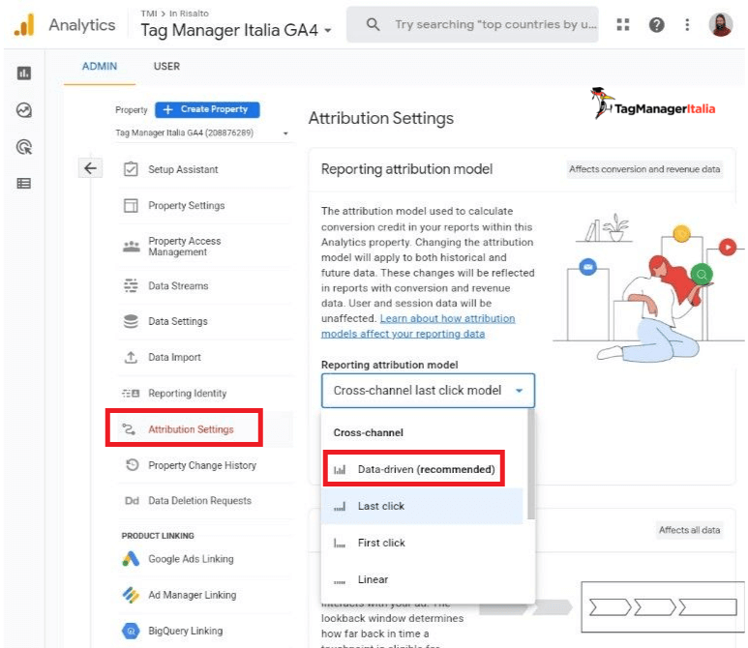Open the Advertising cursor-target icon
This screenshot has width=748, height=648.
point(24,147)
